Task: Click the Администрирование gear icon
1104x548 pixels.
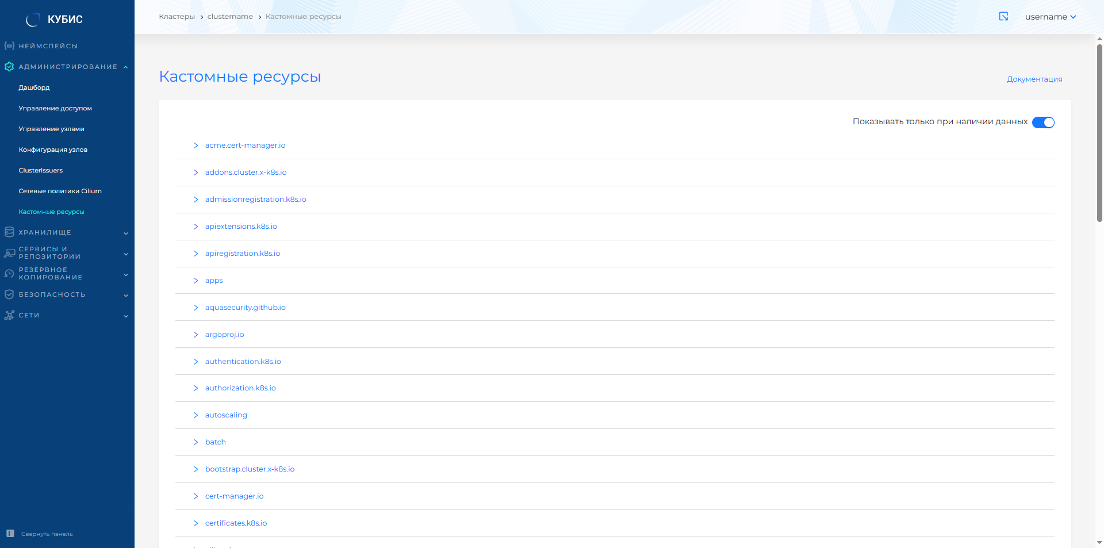Action: point(9,67)
